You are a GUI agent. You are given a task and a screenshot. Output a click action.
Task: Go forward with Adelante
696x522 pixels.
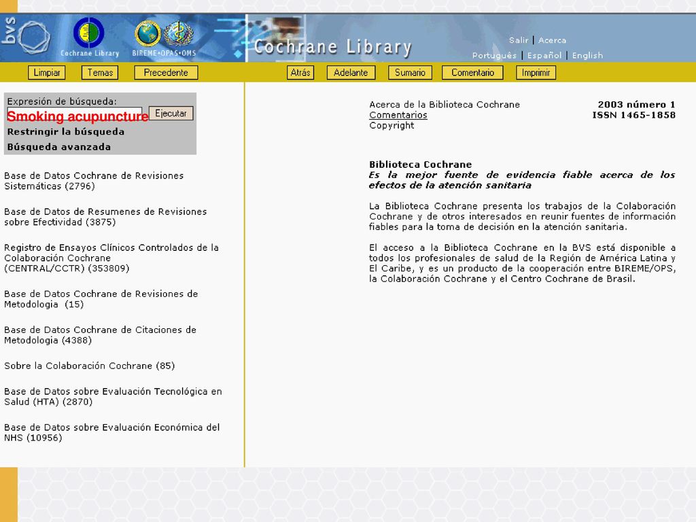click(x=351, y=72)
